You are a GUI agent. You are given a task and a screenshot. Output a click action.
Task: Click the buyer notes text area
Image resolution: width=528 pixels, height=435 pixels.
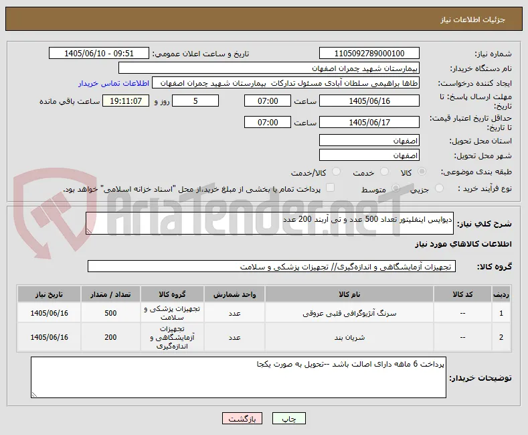[238, 377]
